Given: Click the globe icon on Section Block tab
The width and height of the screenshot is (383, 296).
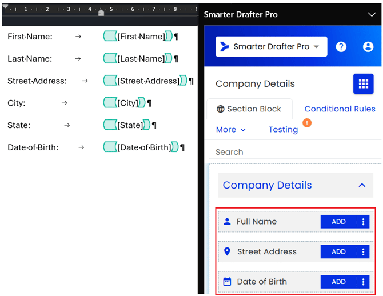Looking at the screenshot, I should pyautogui.click(x=220, y=109).
